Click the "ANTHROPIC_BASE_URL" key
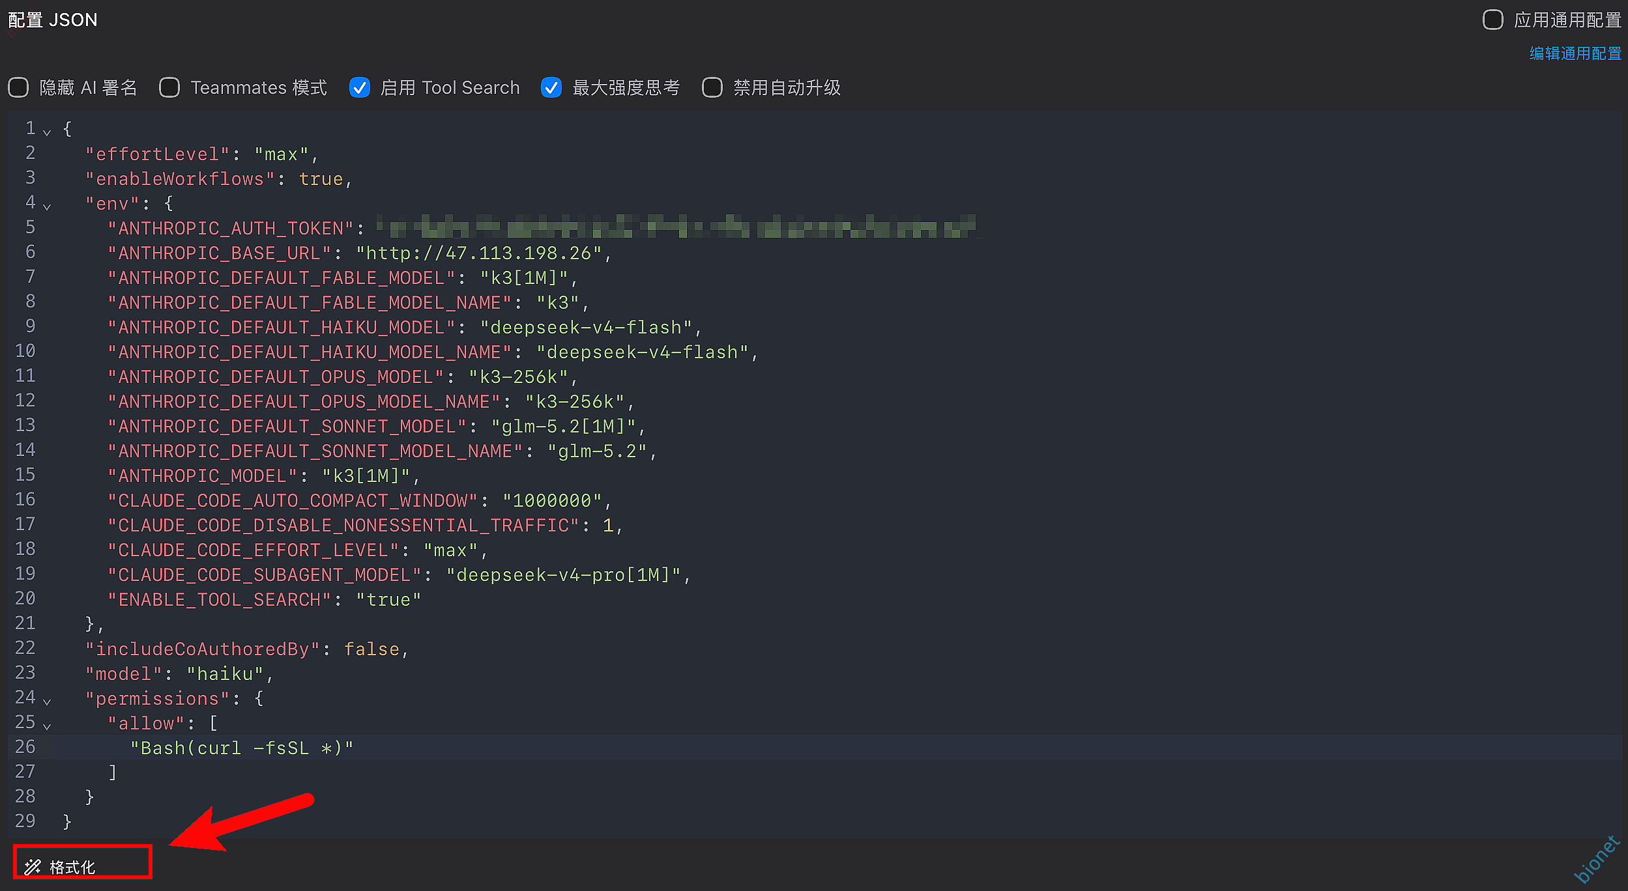Screen dimensions: 1628x891 point(220,253)
